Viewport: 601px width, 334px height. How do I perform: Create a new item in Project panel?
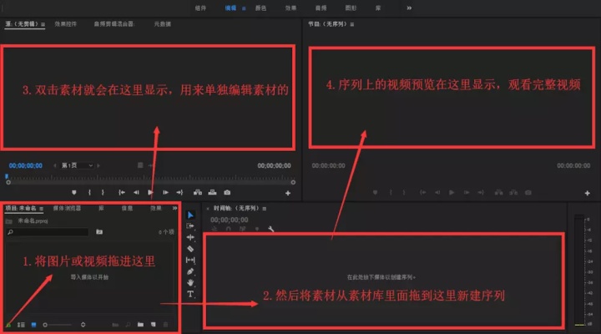[154, 325]
